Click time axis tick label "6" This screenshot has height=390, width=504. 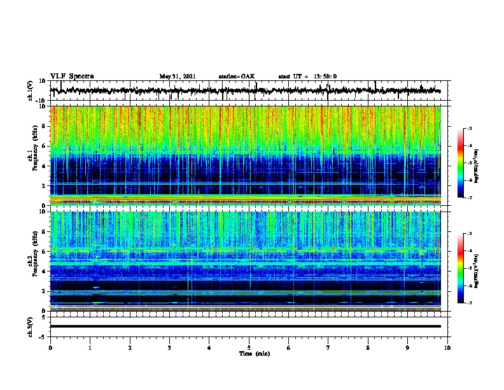[x=289, y=348]
